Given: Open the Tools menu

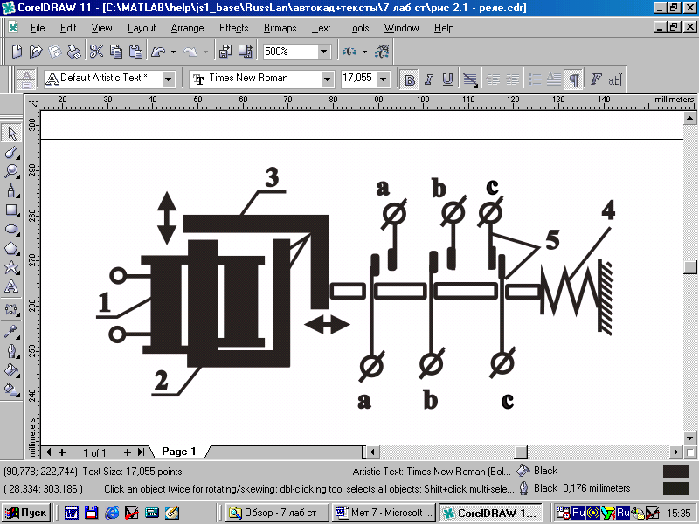Looking at the screenshot, I should pos(357,28).
